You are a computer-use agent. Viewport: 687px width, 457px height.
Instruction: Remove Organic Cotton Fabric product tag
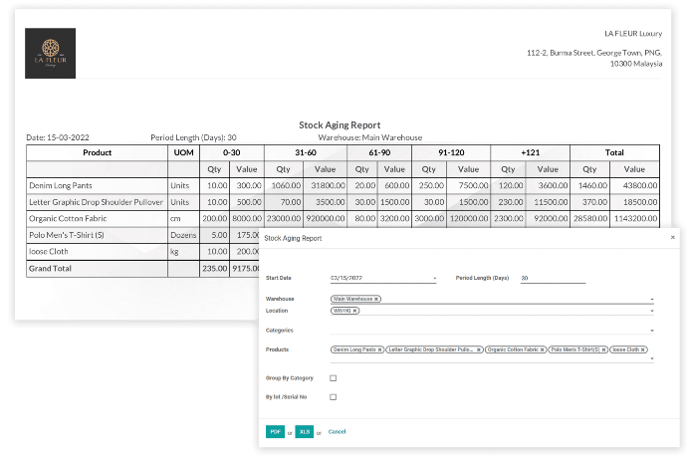pyautogui.click(x=543, y=349)
